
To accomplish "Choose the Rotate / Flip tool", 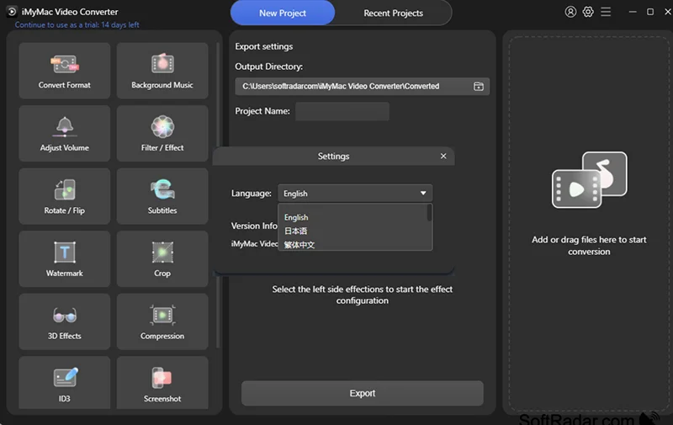I will [65, 196].
